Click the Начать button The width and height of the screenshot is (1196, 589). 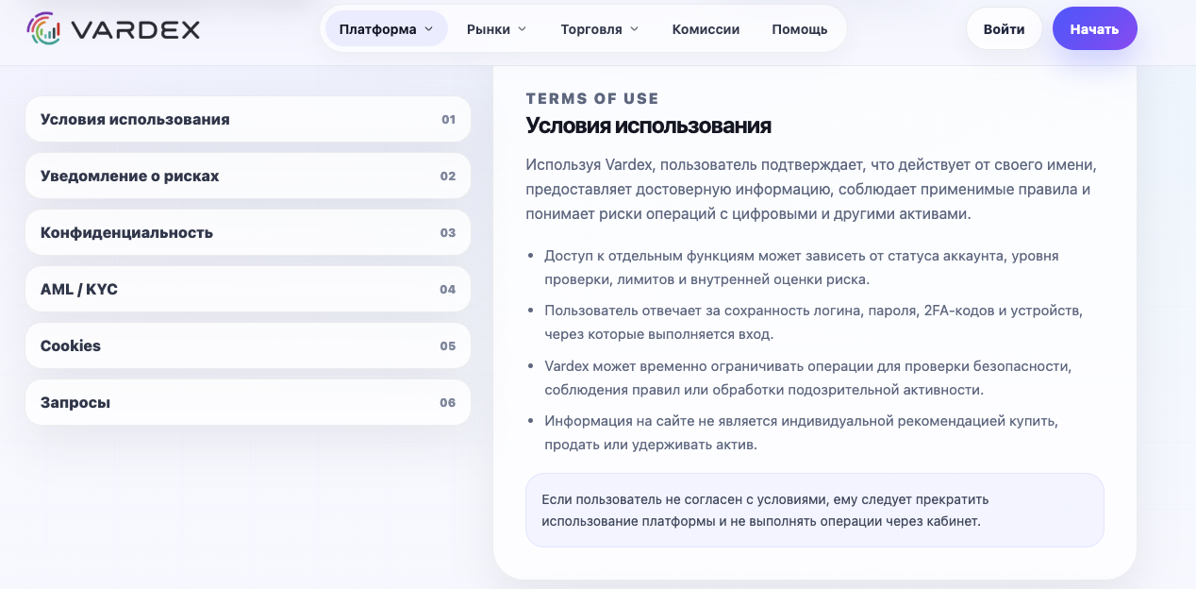pyautogui.click(x=1094, y=29)
